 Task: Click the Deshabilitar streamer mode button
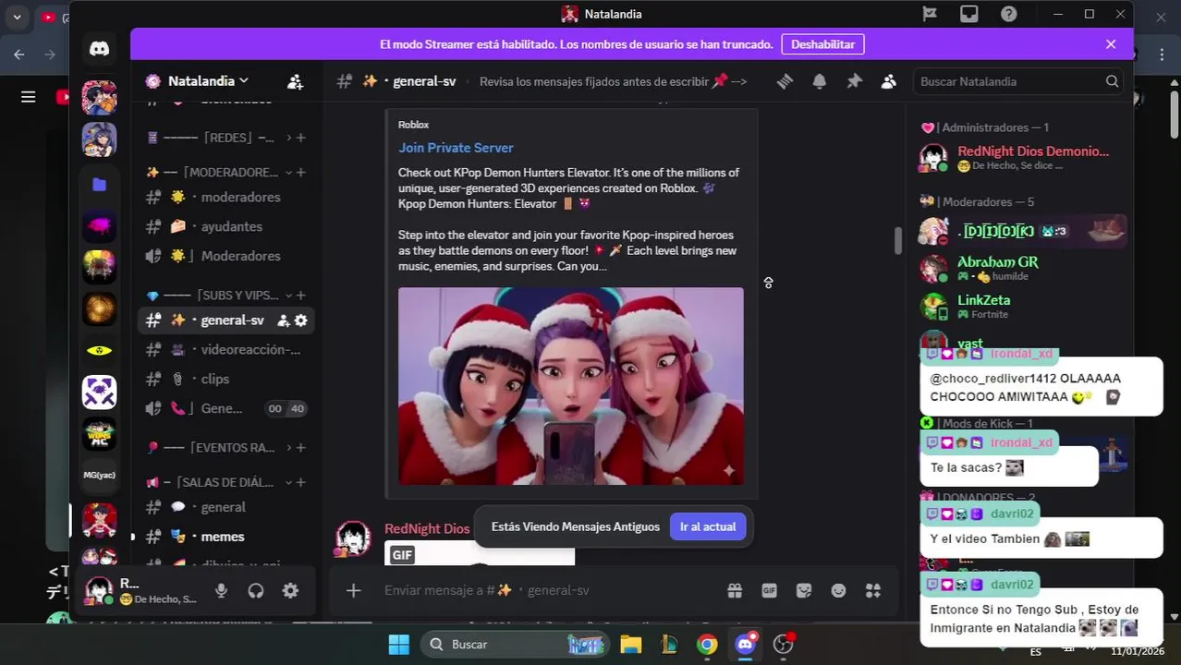point(822,44)
